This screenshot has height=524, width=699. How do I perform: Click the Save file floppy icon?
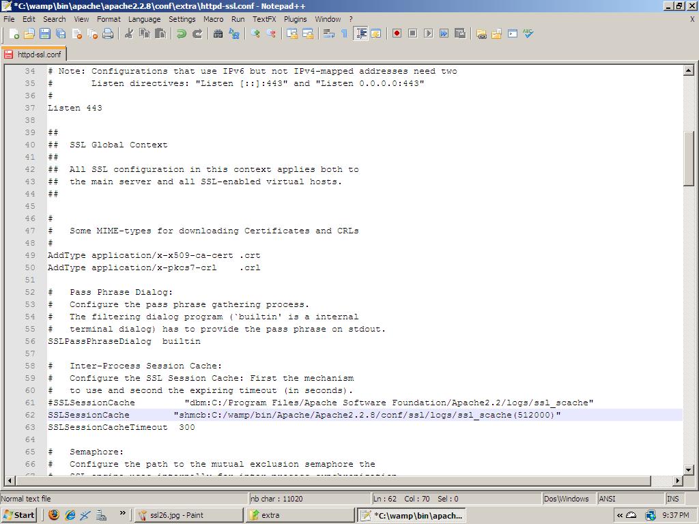pos(45,33)
